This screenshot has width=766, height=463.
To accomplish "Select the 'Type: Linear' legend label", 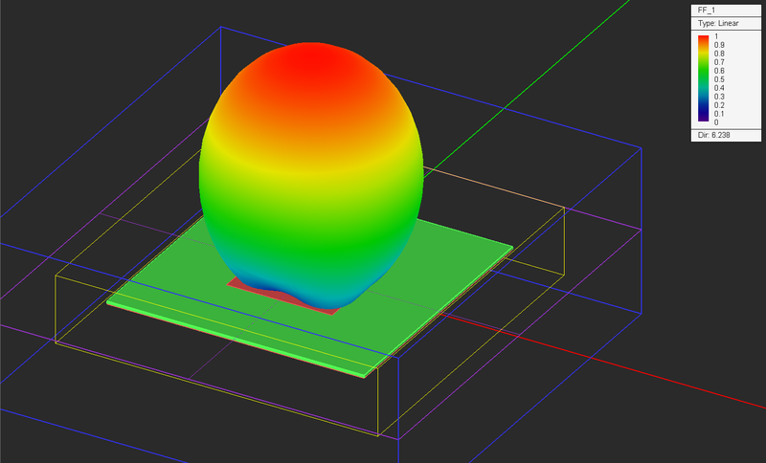I will pos(718,23).
